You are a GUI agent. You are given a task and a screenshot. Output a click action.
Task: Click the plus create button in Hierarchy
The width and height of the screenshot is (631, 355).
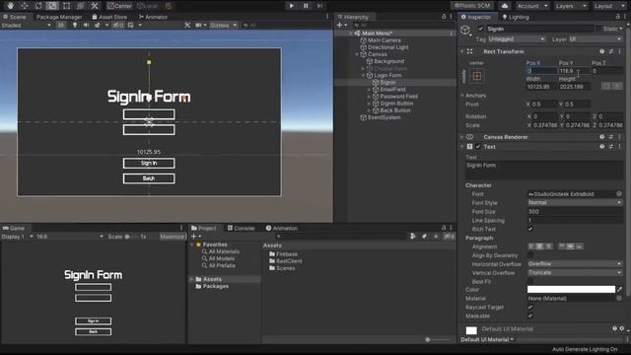point(342,25)
